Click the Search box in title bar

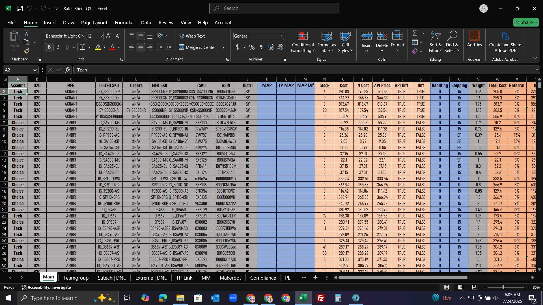(x=274, y=8)
